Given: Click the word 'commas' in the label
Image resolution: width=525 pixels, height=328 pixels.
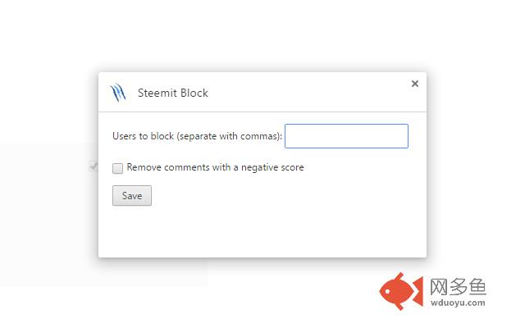Looking at the screenshot, I should 259,136.
